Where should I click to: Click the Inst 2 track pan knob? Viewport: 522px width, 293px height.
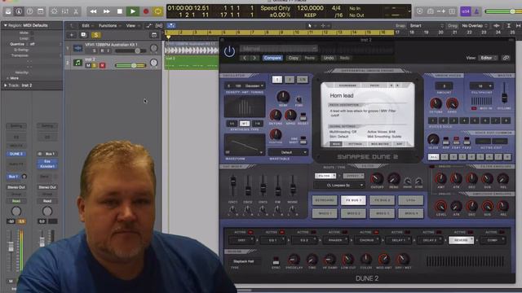pyautogui.click(x=153, y=63)
